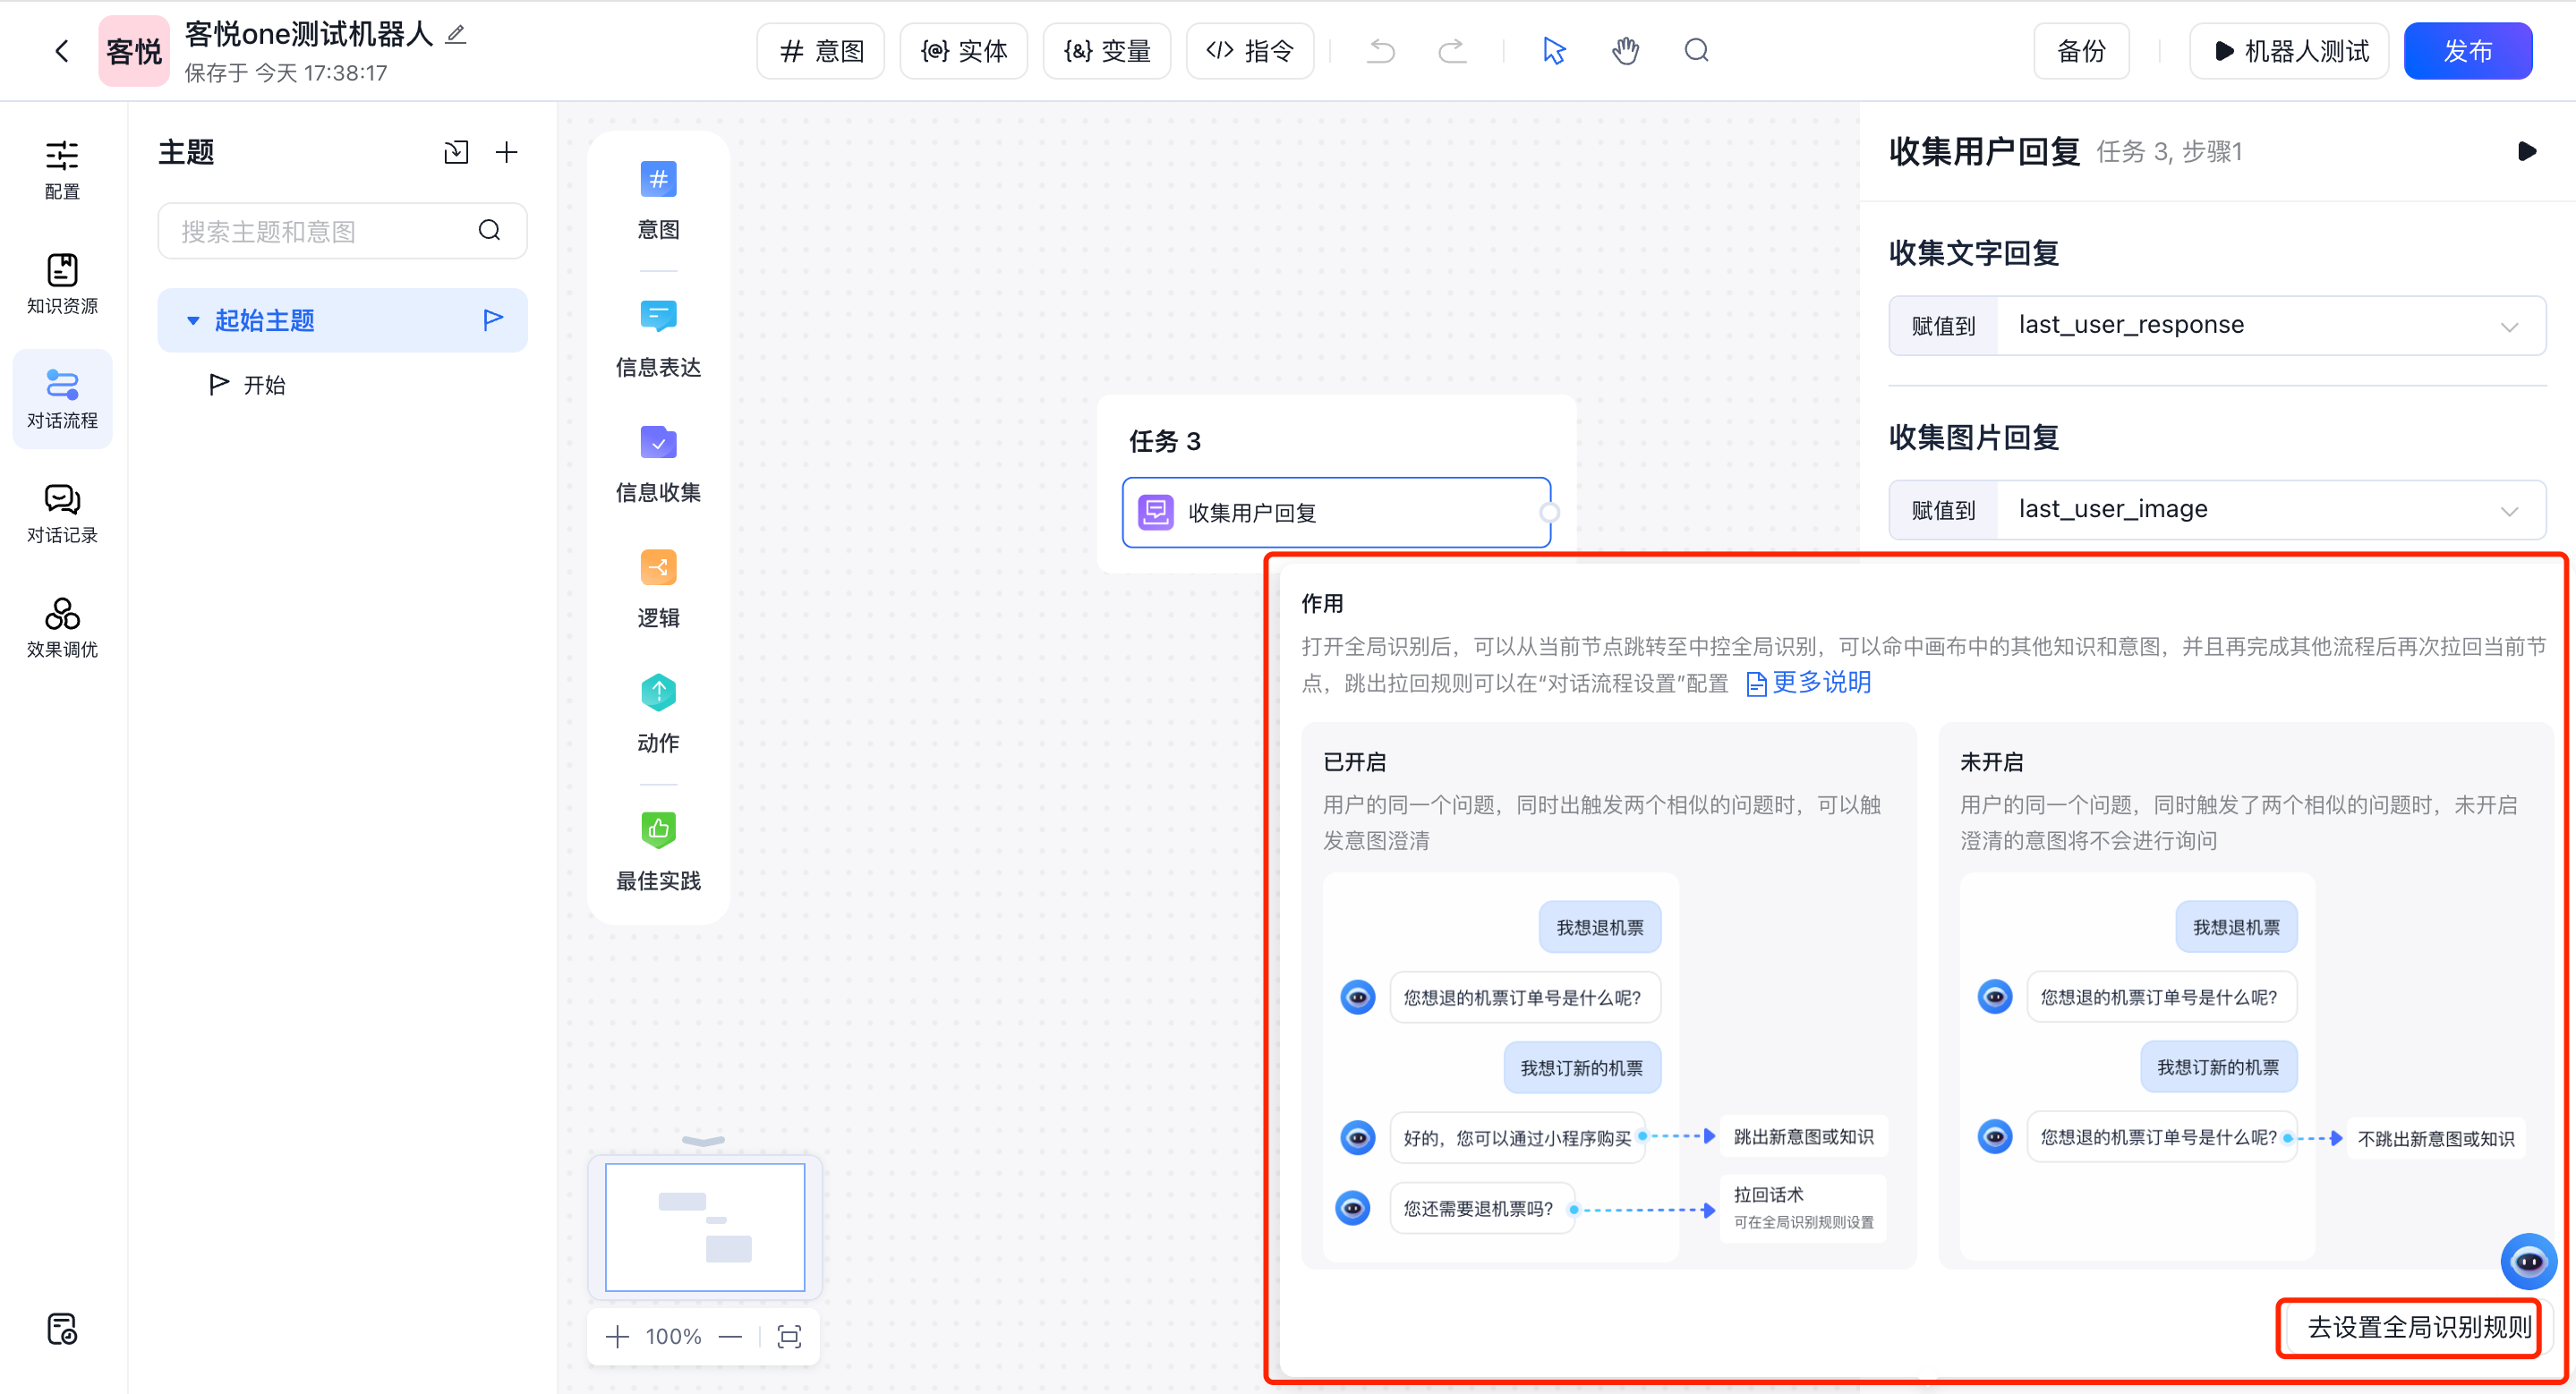Switch to the 知识资源 sidebar tab

click(x=61, y=284)
